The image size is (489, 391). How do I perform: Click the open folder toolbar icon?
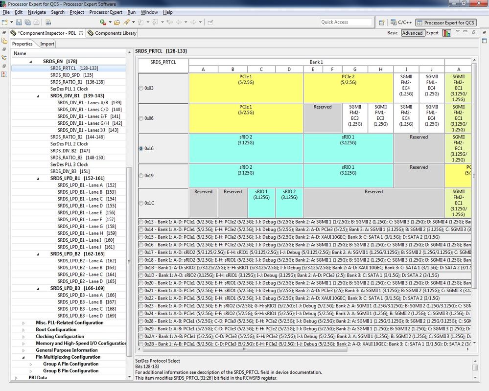tap(117, 22)
